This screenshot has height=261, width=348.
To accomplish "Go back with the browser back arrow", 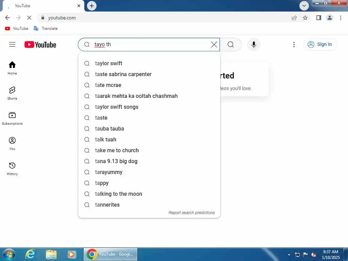I will (7, 18).
